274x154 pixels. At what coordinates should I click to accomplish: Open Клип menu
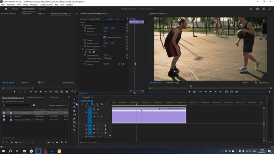coord(19,5)
